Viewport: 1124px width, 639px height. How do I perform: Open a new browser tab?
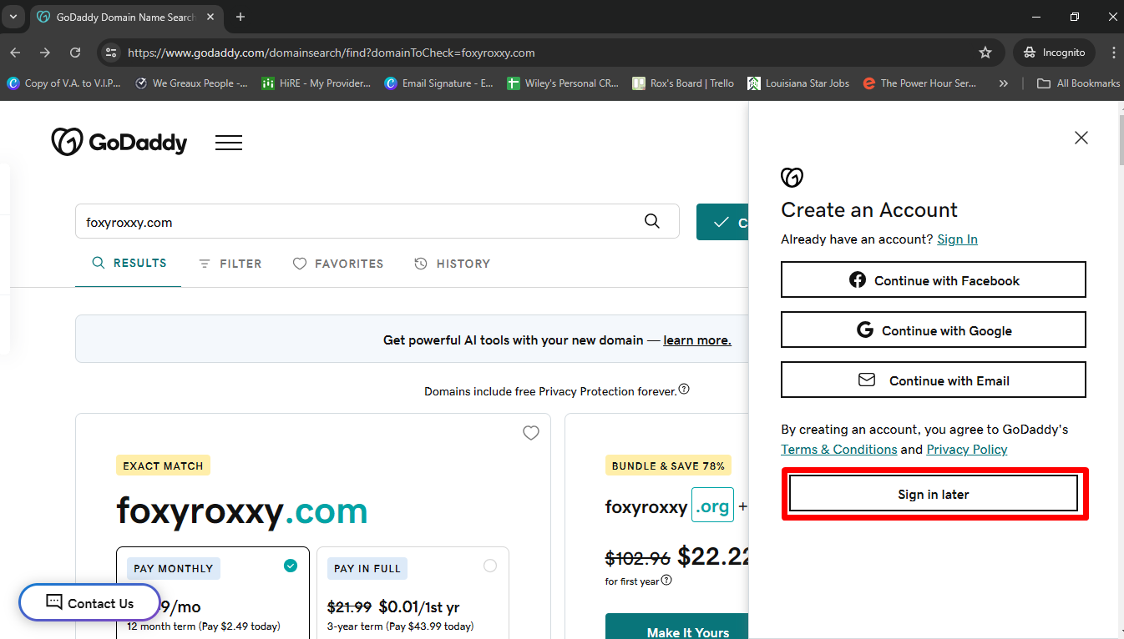240,17
